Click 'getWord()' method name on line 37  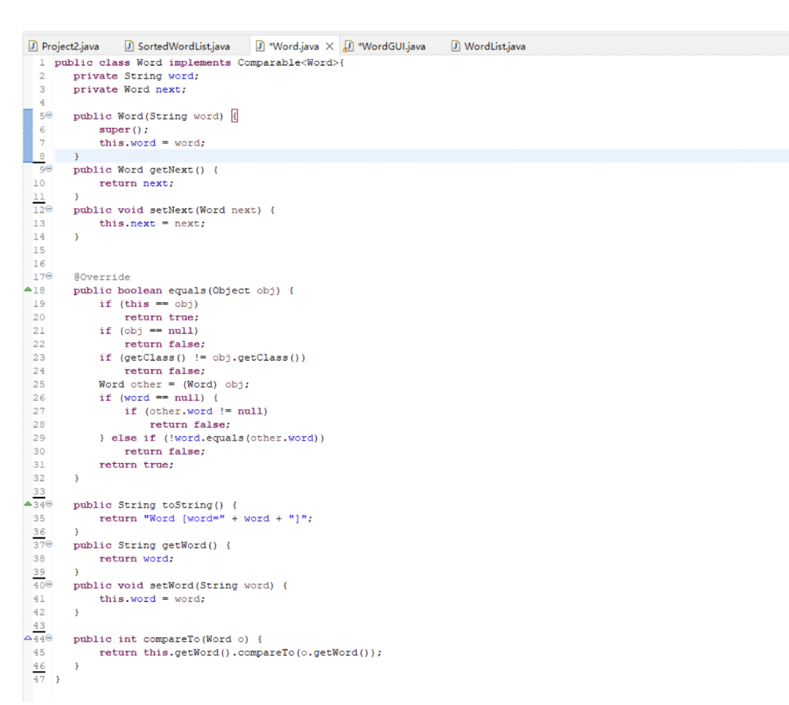[190, 546]
